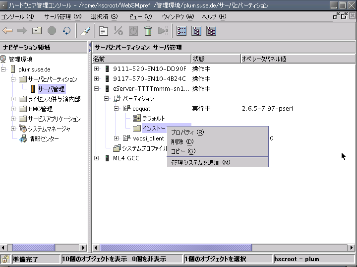Click left arrow of navigation pane scrollbar
The height and width of the screenshot is (267, 357).
(x=3, y=248)
